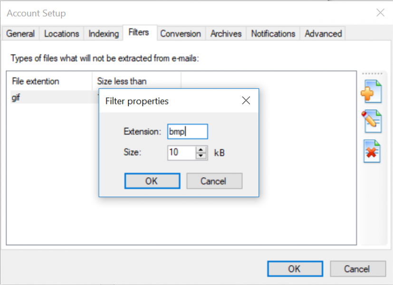
Task: Click the Extension text field
Action: pyautogui.click(x=187, y=132)
